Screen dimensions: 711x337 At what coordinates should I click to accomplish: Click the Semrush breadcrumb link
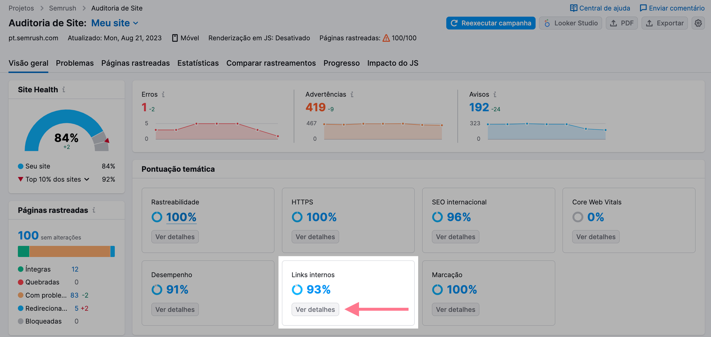tap(62, 8)
